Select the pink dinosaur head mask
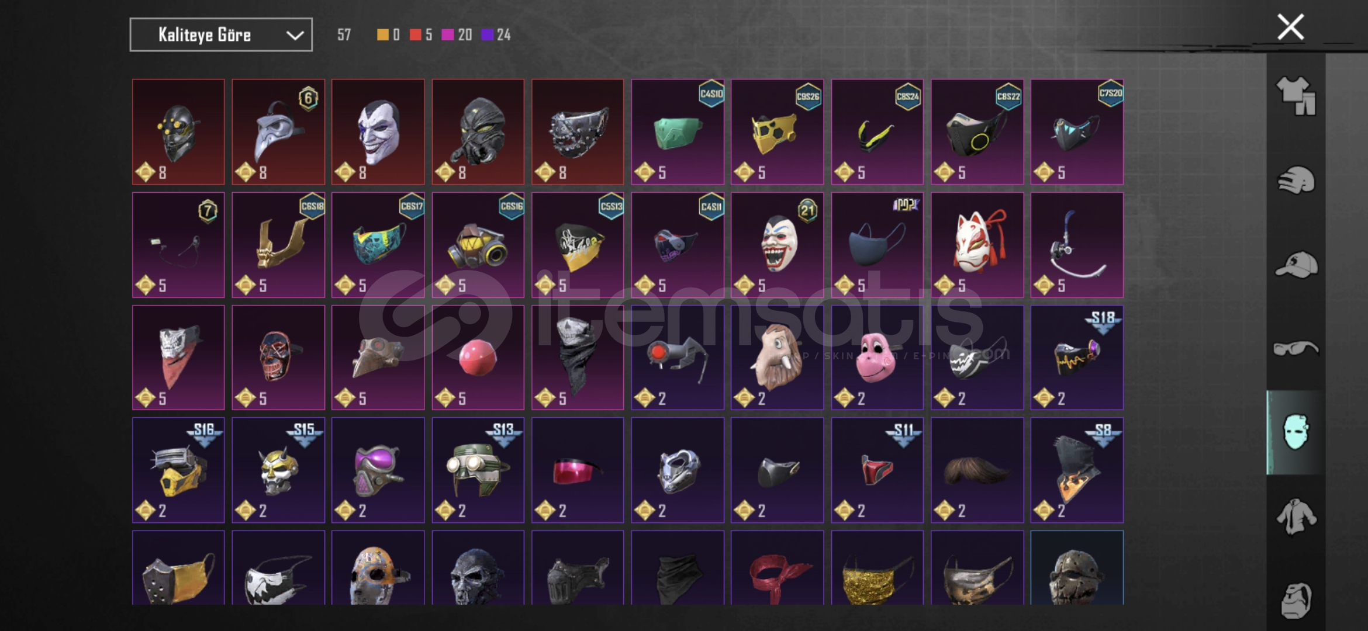The image size is (1368, 631). point(878,358)
